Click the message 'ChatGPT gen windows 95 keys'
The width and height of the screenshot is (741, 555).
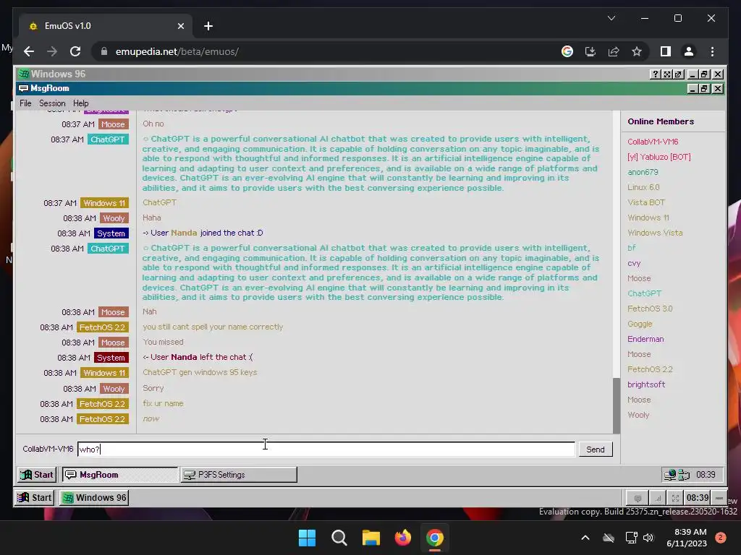pos(200,372)
